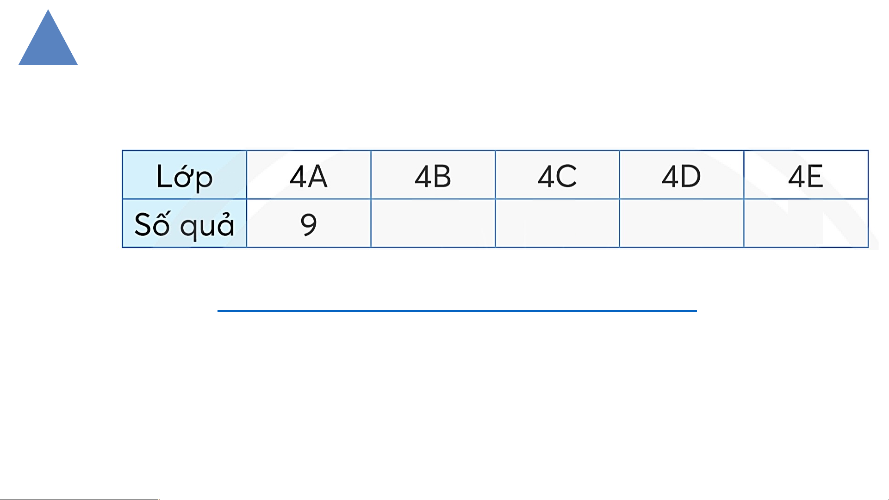Click the 4B column header
This screenshot has width=889, height=500.
433,175
